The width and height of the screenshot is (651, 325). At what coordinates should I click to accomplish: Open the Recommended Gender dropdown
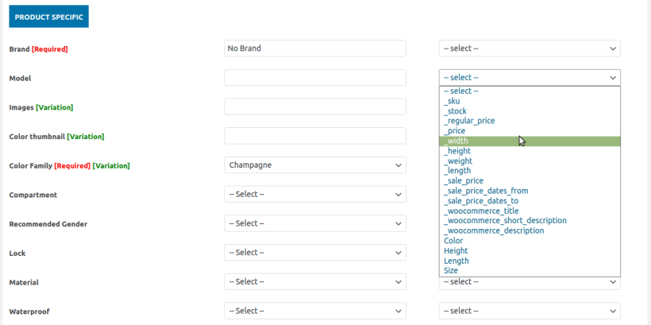pos(315,223)
